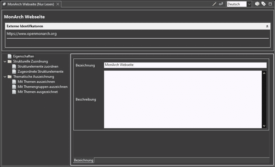The width and height of the screenshot is (275, 167).
Task: Open Mit Themengruppen auszeichnen
Action: point(43,87)
